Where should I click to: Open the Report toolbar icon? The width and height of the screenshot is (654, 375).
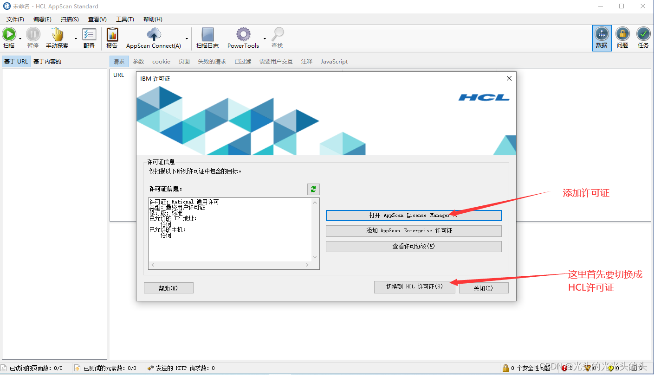click(x=112, y=34)
